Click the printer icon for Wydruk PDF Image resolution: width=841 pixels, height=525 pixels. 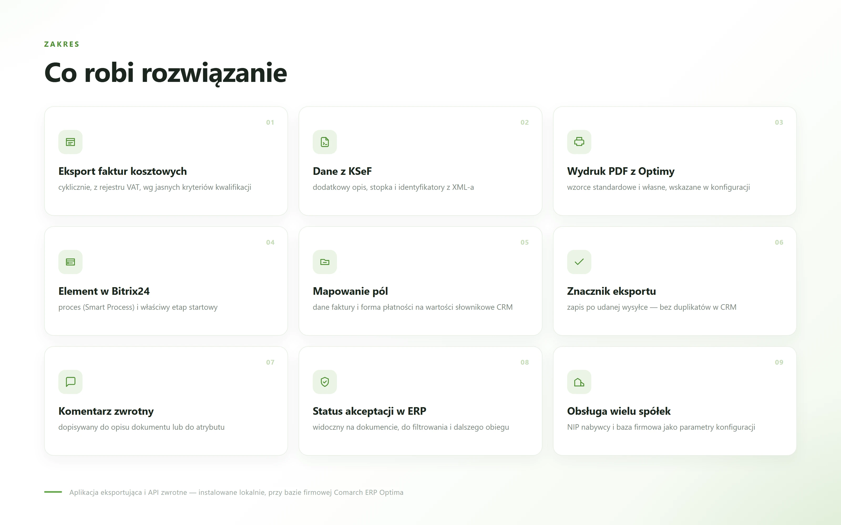[579, 142]
